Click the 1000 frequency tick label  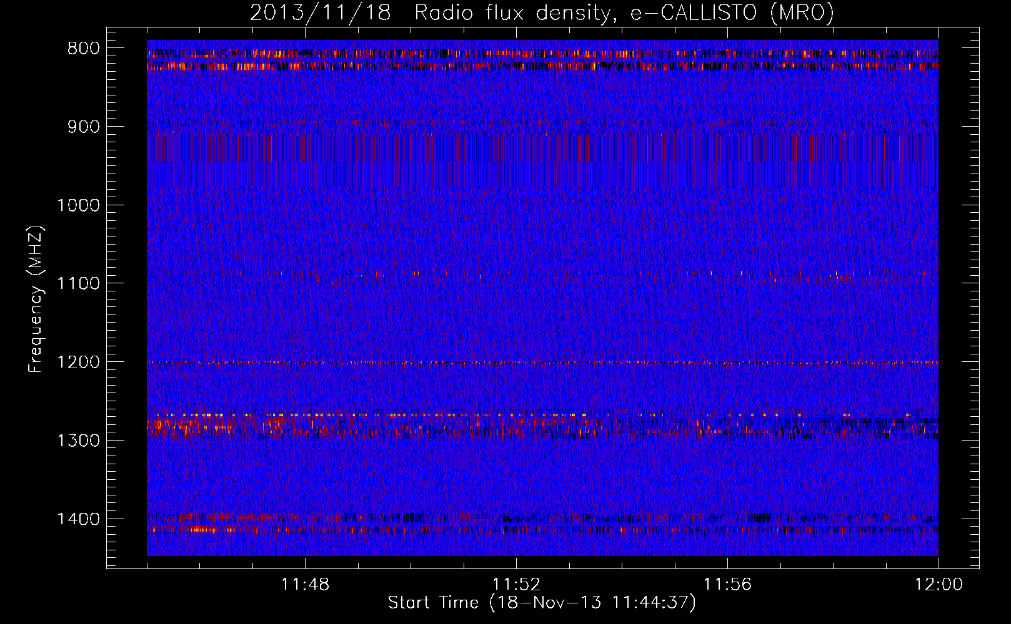(x=78, y=205)
